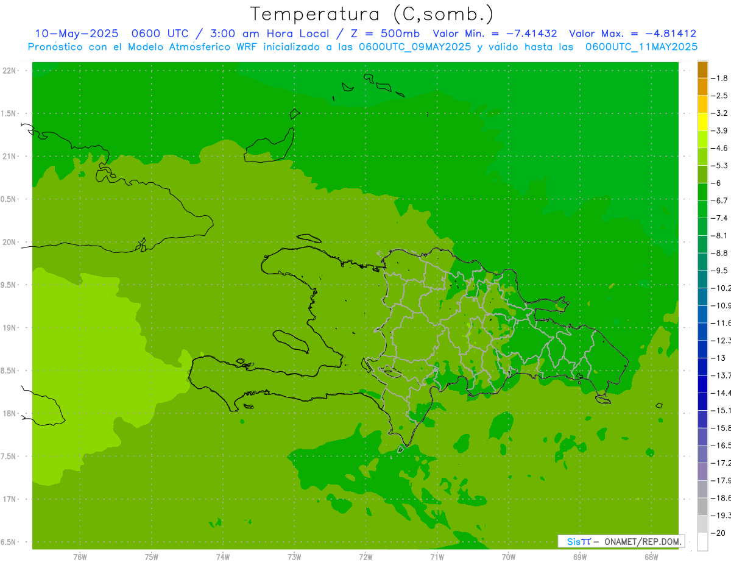Click green colorbar swatch between -6.7 and -7.4

pyautogui.click(x=702, y=209)
